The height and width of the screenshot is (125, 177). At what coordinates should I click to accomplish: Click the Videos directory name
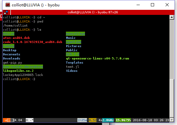[72, 71]
